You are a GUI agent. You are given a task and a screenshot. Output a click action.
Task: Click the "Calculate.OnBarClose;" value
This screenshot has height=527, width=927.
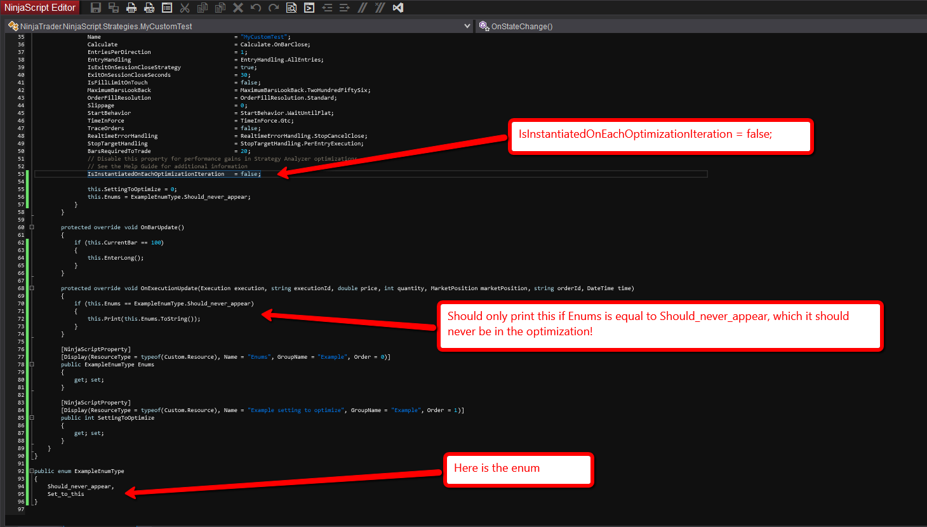tap(276, 44)
